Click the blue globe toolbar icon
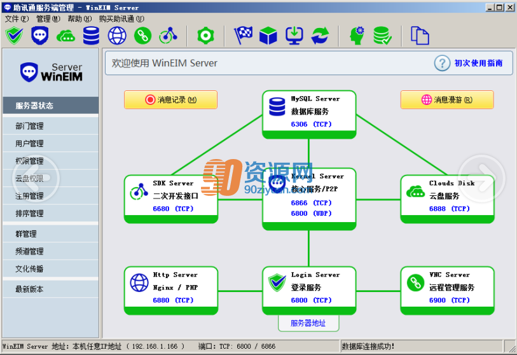The height and width of the screenshot is (355, 517). [117, 36]
